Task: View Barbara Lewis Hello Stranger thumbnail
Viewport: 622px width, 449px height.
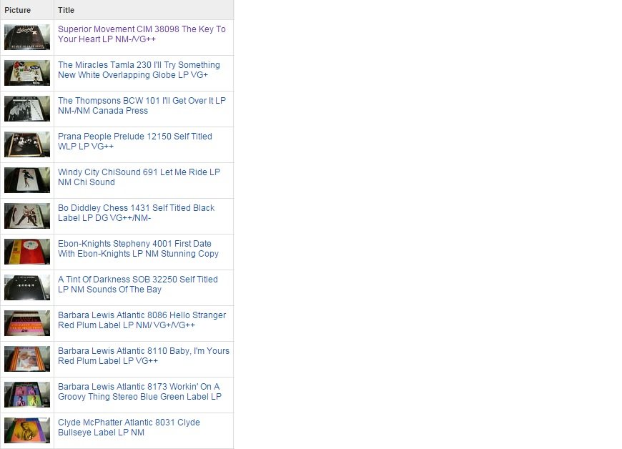Action: point(27,323)
